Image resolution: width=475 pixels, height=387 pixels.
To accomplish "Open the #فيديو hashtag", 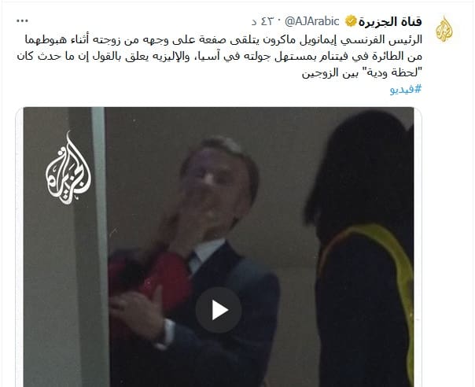I will pos(406,90).
